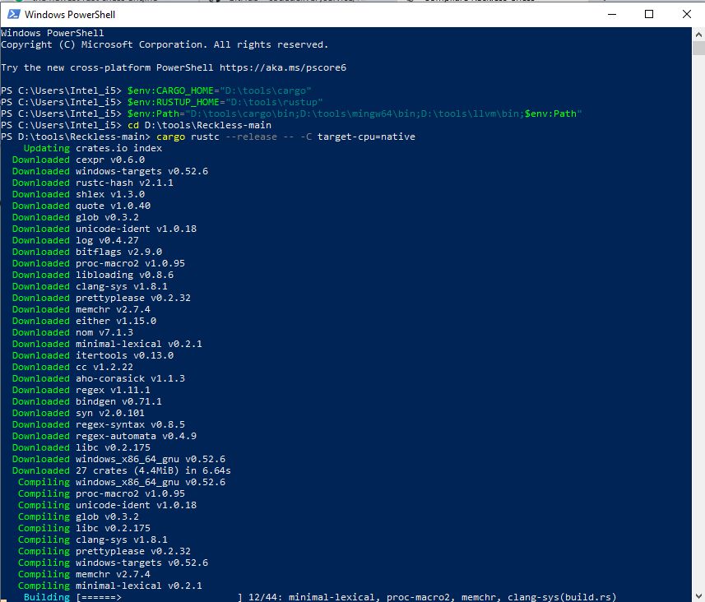
Task: Click 'Compiling memchr v2.7.4' line
Action: click(84, 574)
